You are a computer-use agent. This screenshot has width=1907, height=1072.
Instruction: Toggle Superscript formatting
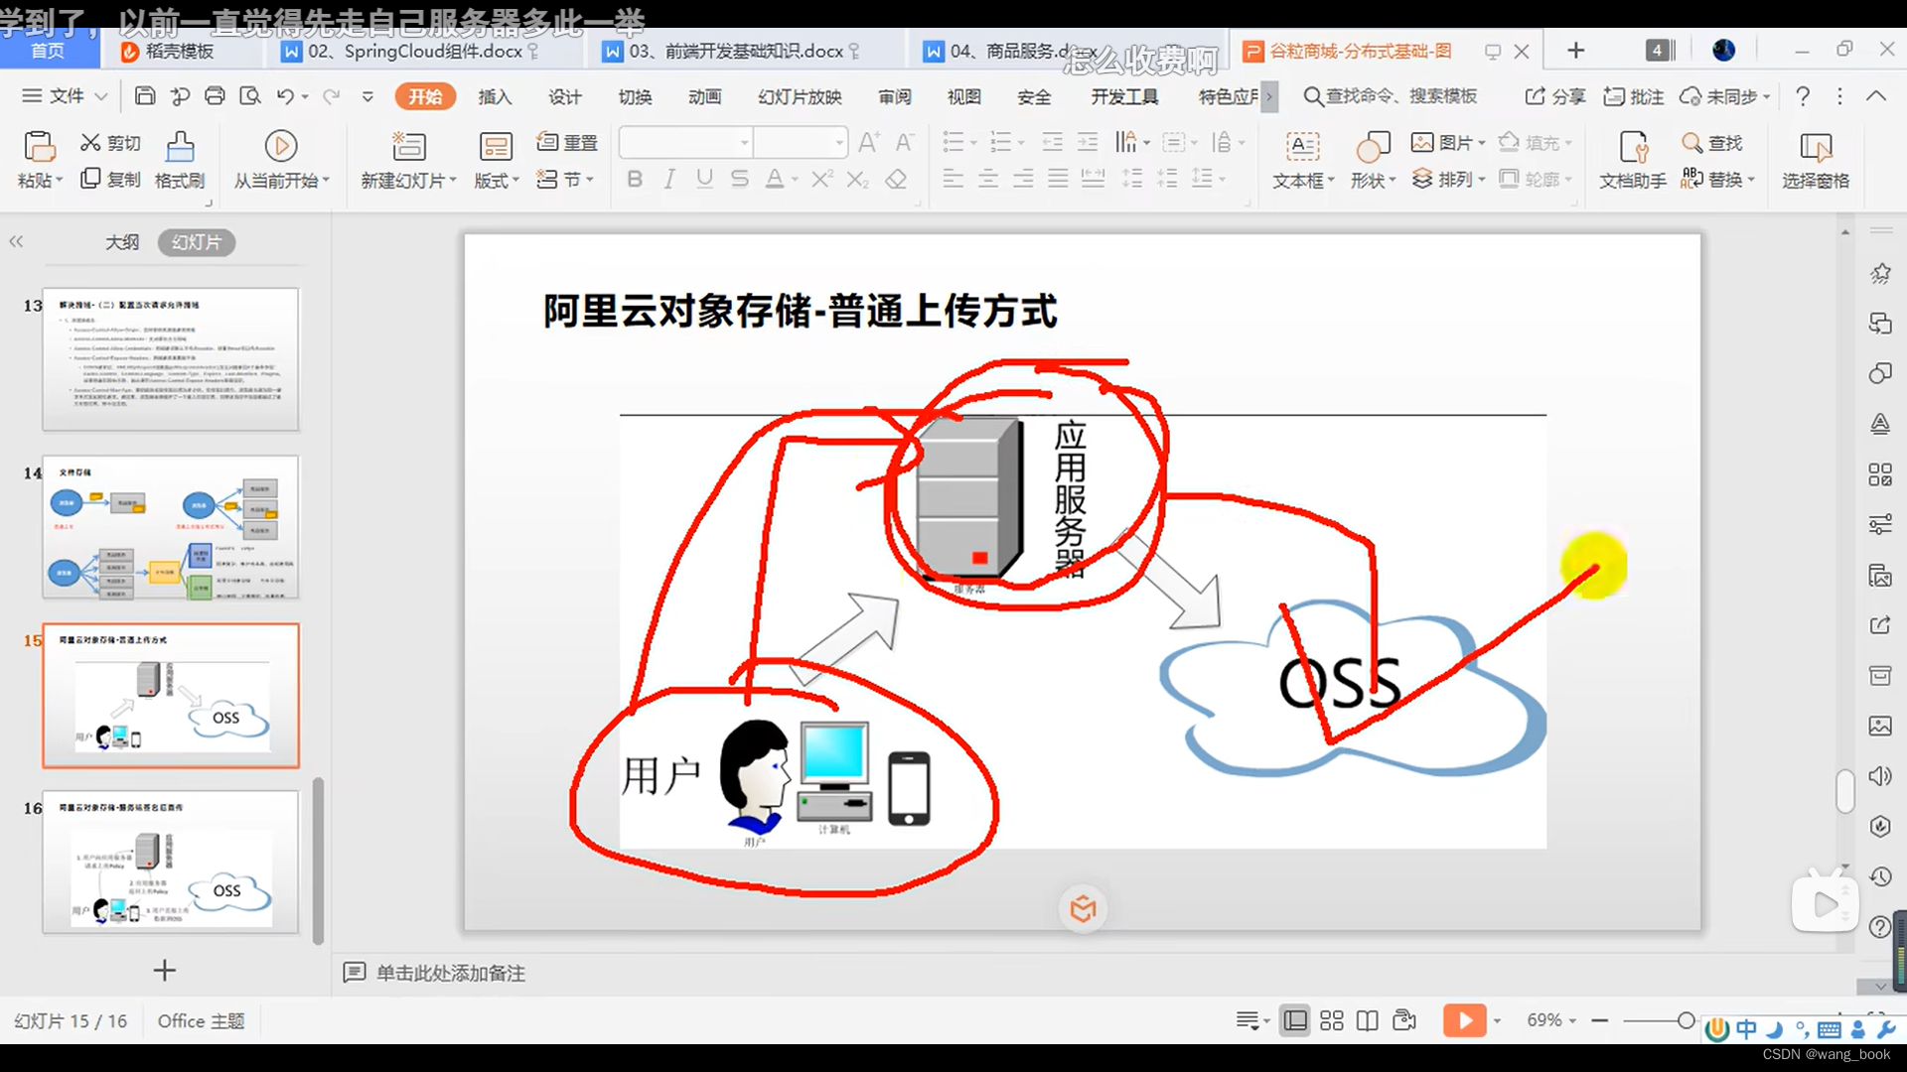point(821,179)
